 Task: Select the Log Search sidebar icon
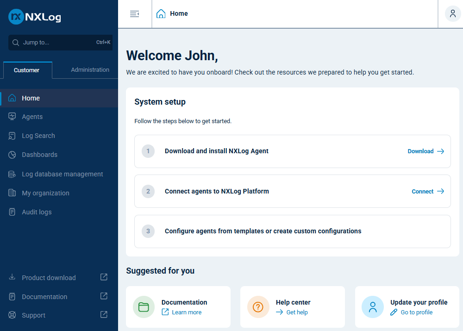pos(12,136)
